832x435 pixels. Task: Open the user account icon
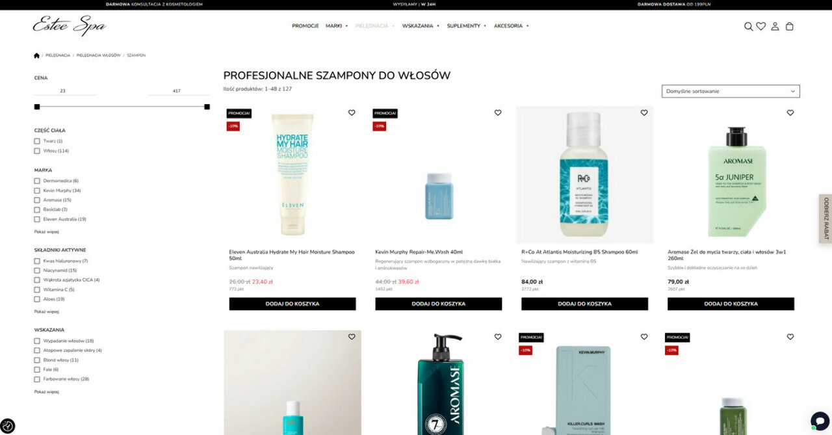(775, 27)
